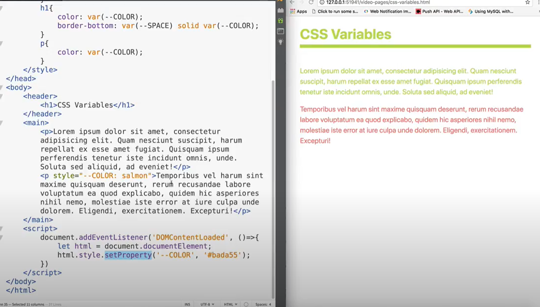Click the <h1>CSS Variables</h1> code line
540x307 pixels.
coord(87,105)
